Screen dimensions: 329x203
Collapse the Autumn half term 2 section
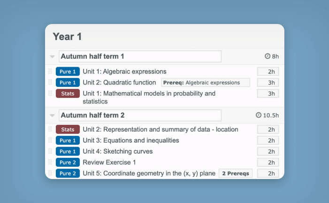(52, 116)
